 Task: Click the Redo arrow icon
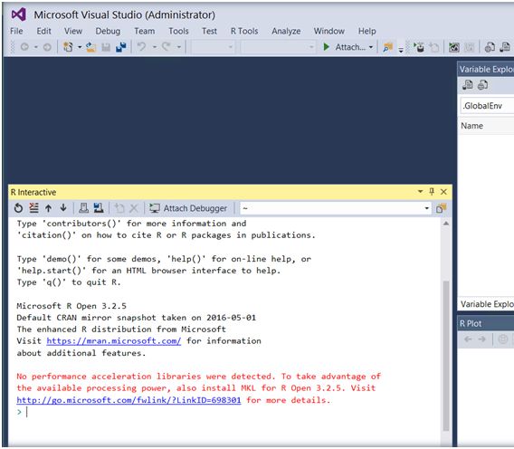(167, 47)
